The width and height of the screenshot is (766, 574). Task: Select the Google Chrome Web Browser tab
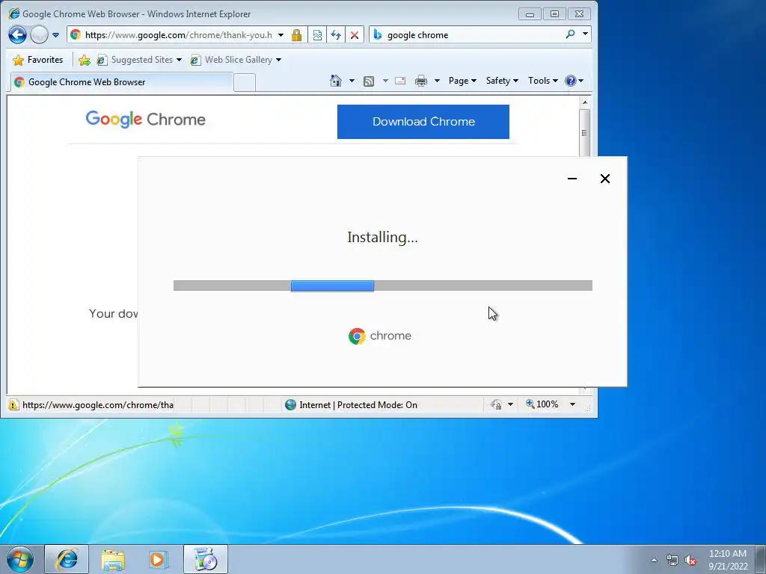pos(121,82)
